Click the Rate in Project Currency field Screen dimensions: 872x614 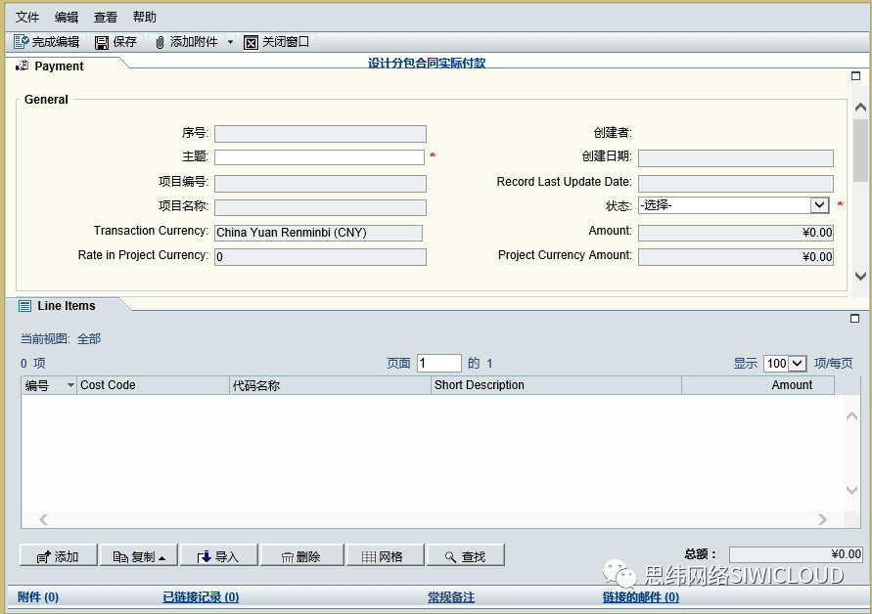320,257
